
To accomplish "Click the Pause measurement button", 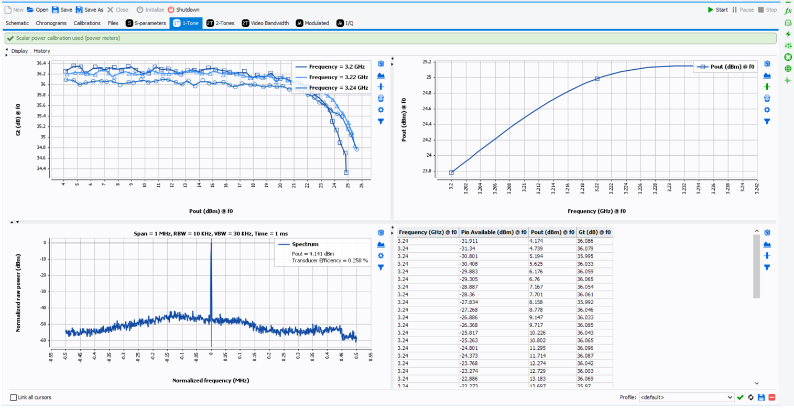I will (x=743, y=9).
